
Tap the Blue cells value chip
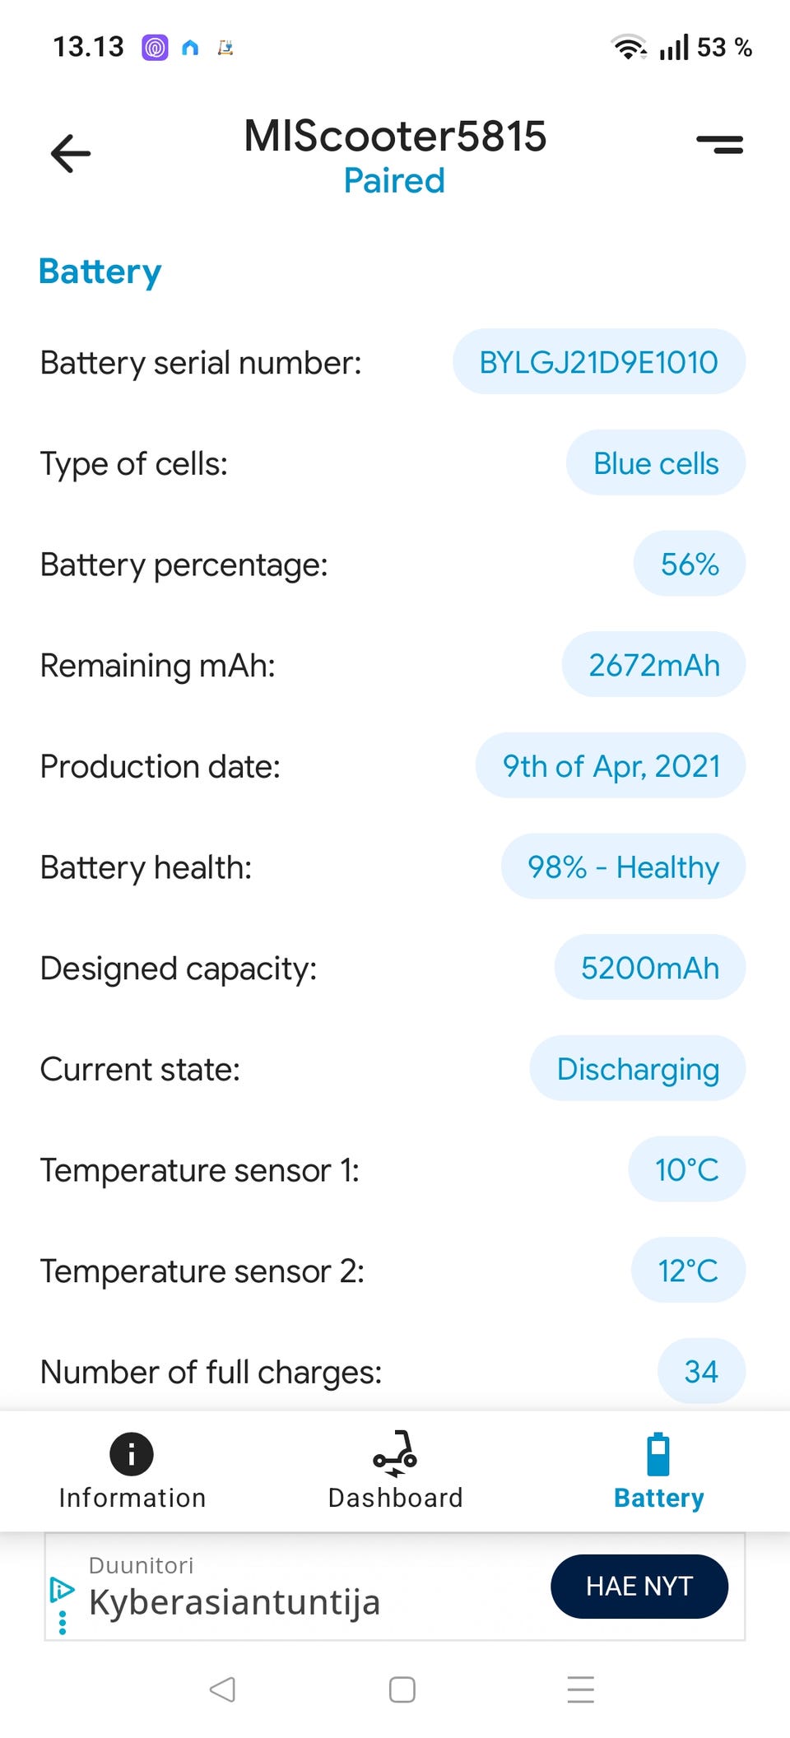656,463
